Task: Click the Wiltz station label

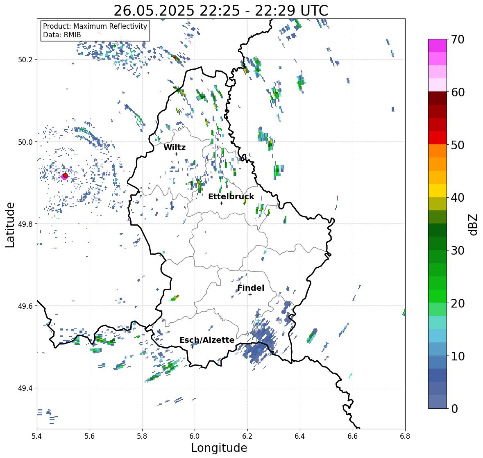Action: click(x=175, y=147)
